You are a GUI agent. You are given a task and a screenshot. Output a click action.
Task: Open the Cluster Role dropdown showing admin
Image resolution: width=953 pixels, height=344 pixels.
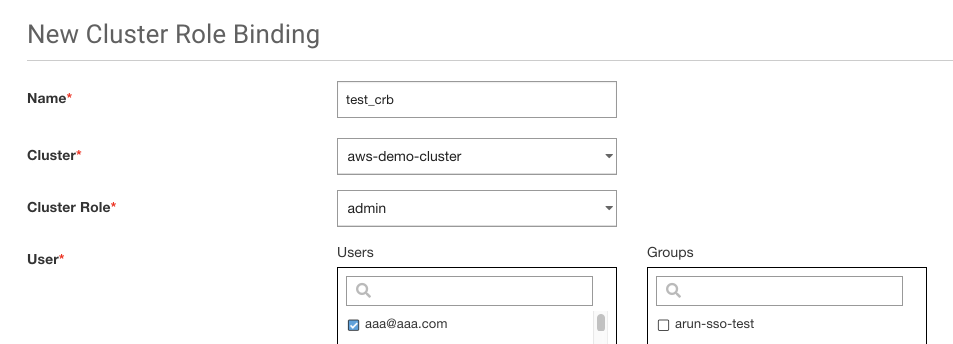click(470, 208)
